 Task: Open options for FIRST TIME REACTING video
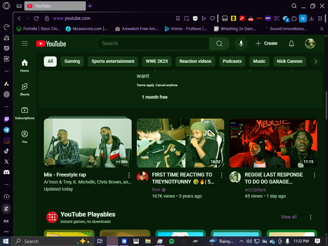point(222,175)
